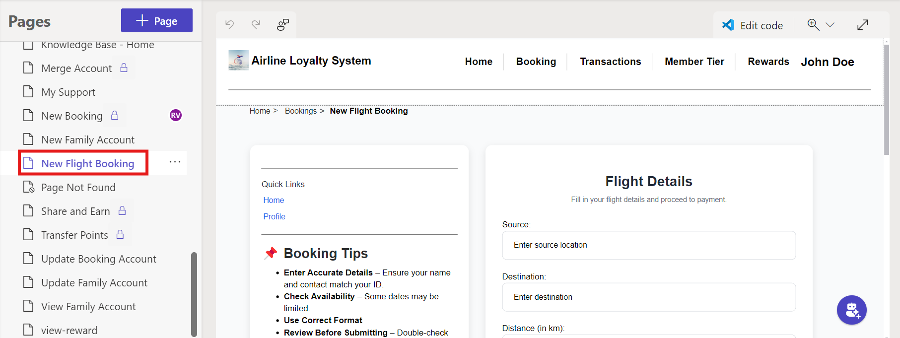This screenshot has width=900, height=338.
Task: Open the share/collaborators icon
Action: [x=283, y=25]
